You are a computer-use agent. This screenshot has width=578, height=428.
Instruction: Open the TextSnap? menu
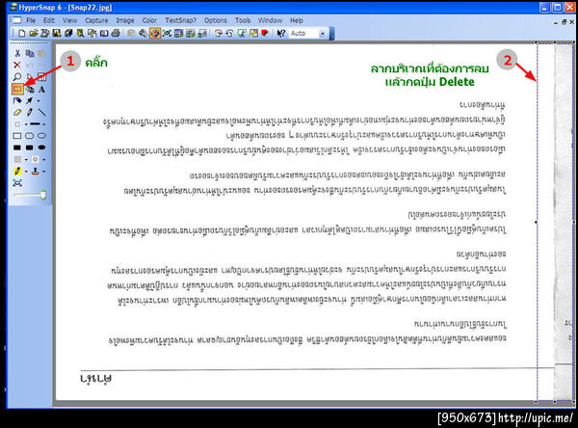(x=181, y=20)
